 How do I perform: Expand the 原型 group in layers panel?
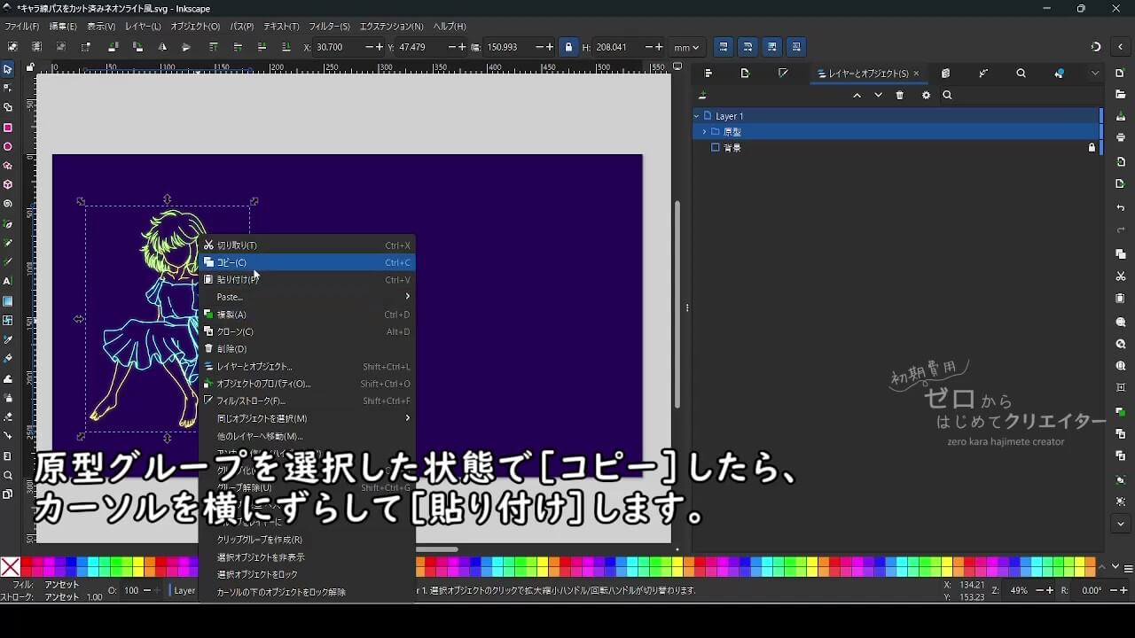704,131
